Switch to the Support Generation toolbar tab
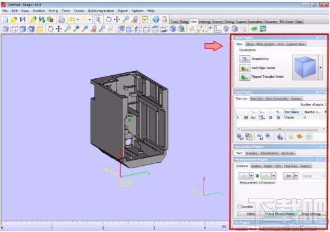Viewport: 330px width, 232px height. tap(249, 22)
